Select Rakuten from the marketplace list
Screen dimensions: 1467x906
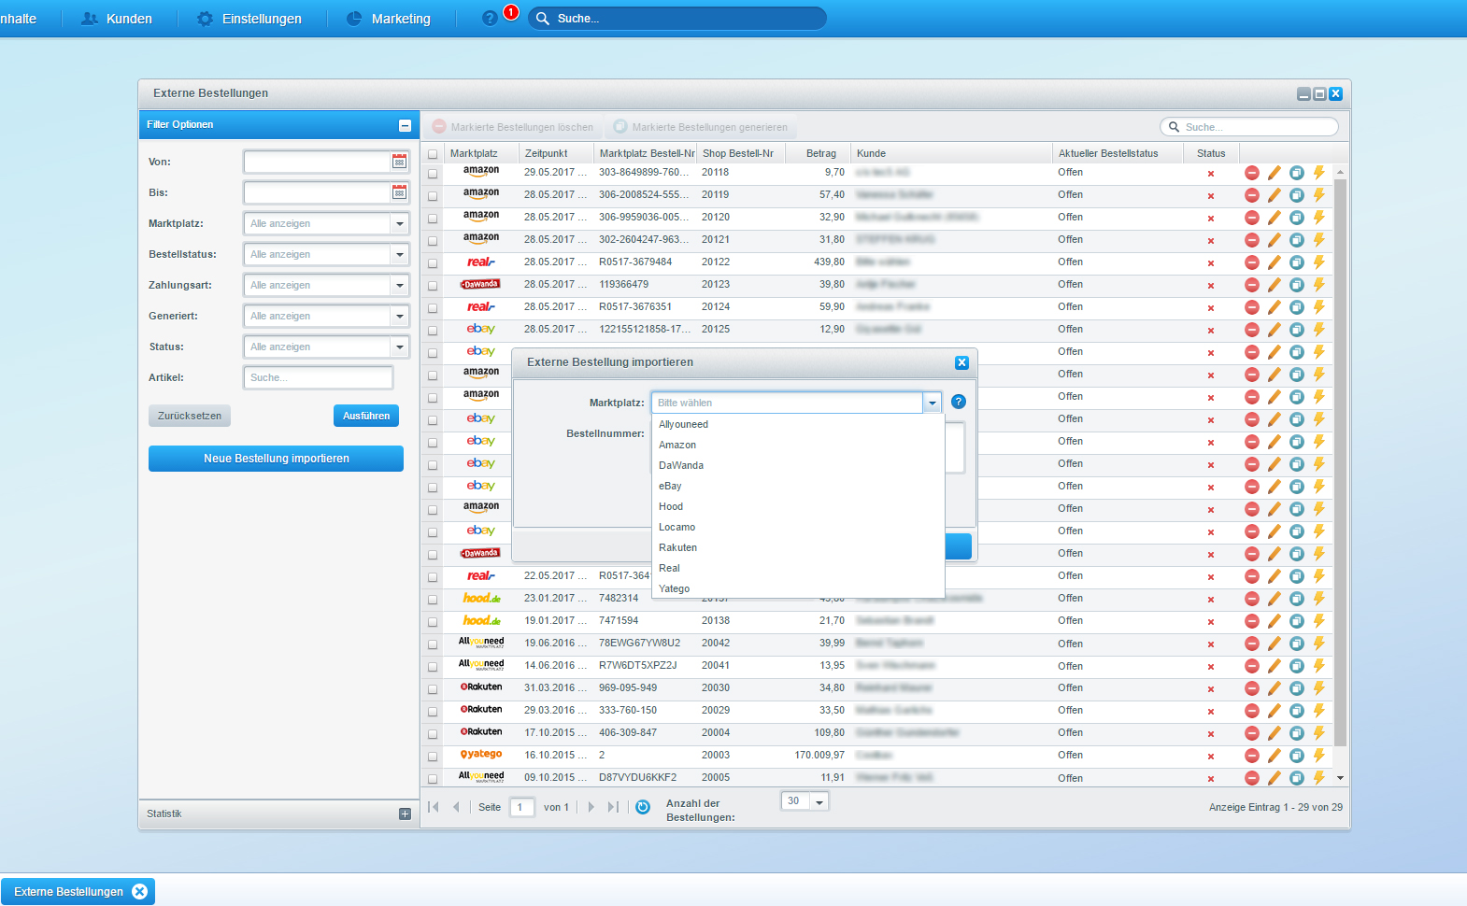tap(677, 547)
